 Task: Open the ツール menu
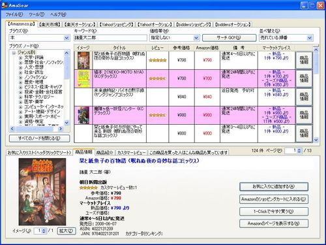point(37,14)
